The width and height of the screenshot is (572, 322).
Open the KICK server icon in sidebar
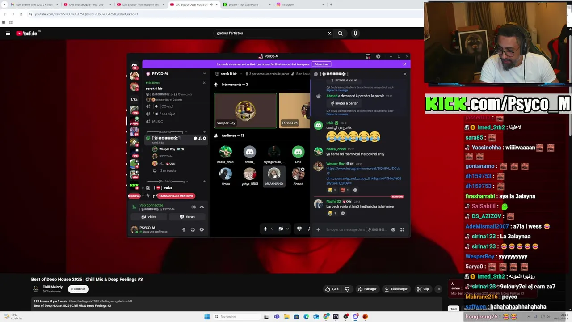pos(134,185)
